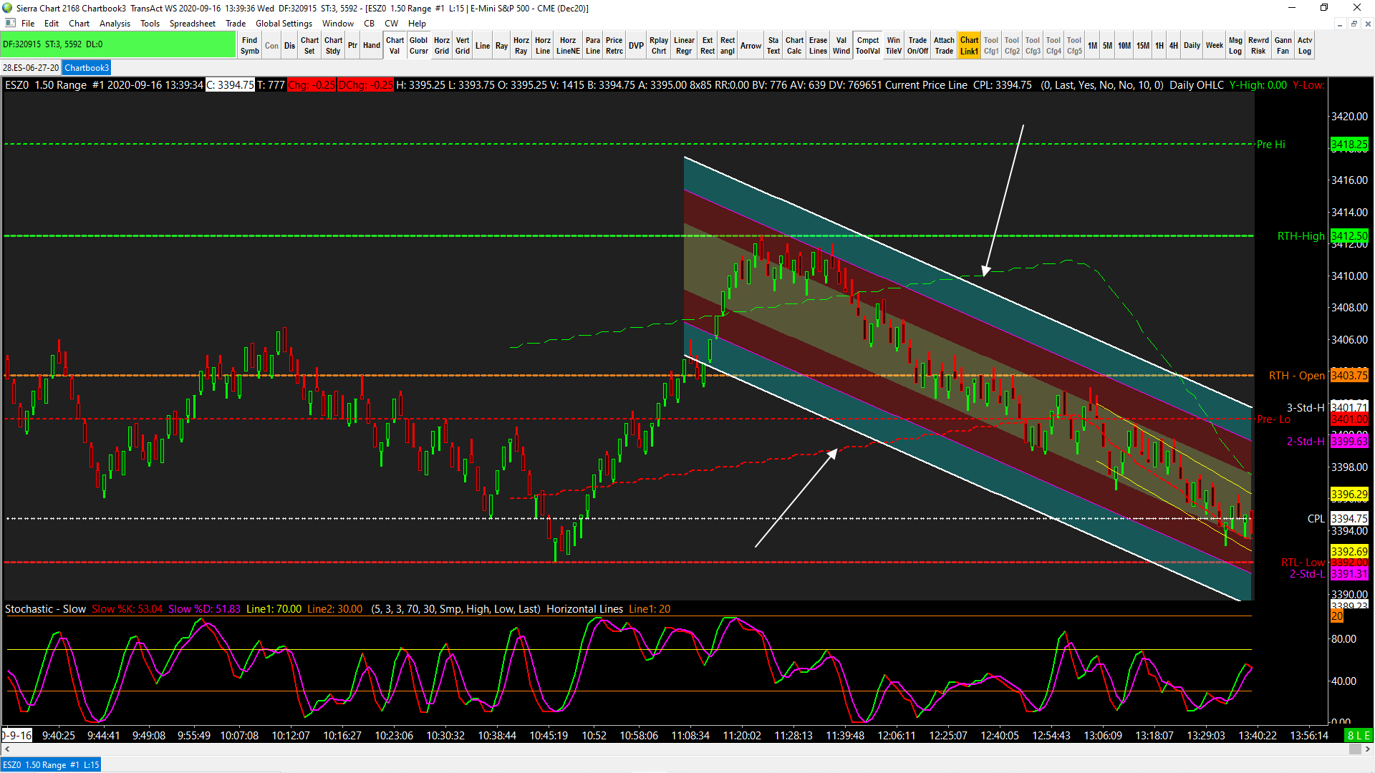Switch to the Chartbook3 tab
This screenshot has height=773, width=1375.
87,68
